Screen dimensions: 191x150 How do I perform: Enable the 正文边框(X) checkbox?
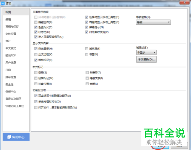pyautogui.click(x=36, y=54)
